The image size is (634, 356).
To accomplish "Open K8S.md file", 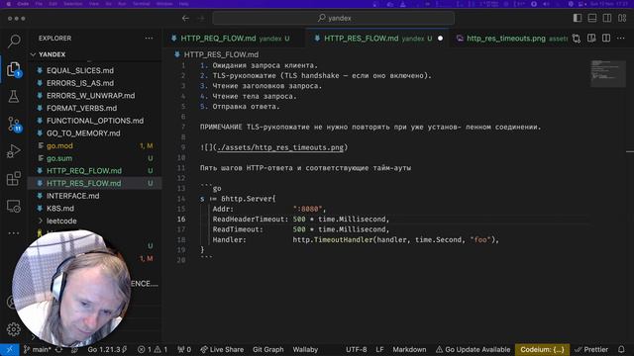I will pyautogui.click(x=59, y=209).
